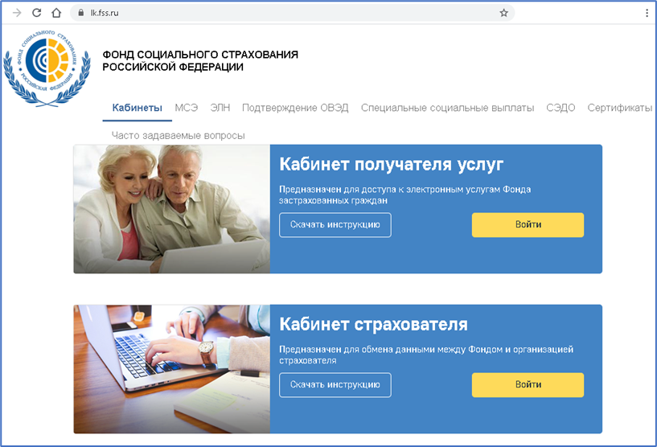Open the СЭДО tab
657x447 pixels.
pos(561,108)
